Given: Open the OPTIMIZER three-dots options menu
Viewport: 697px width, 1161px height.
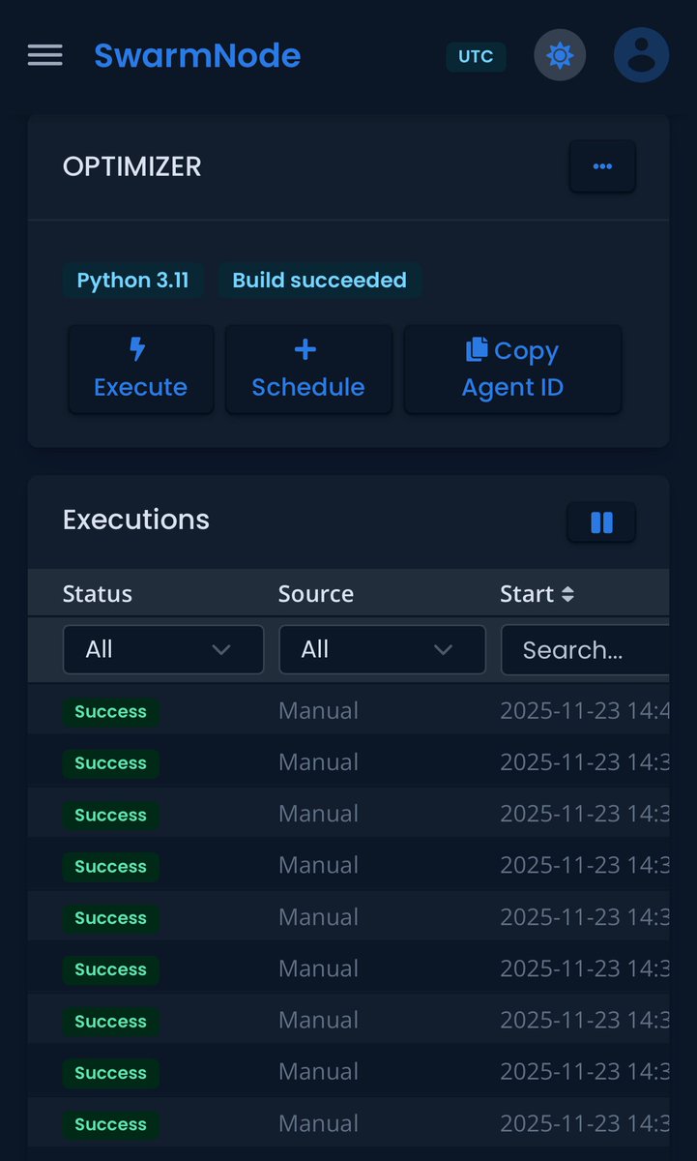Looking at the screenshot, I should pyautogui.click(x=602, y=166).
